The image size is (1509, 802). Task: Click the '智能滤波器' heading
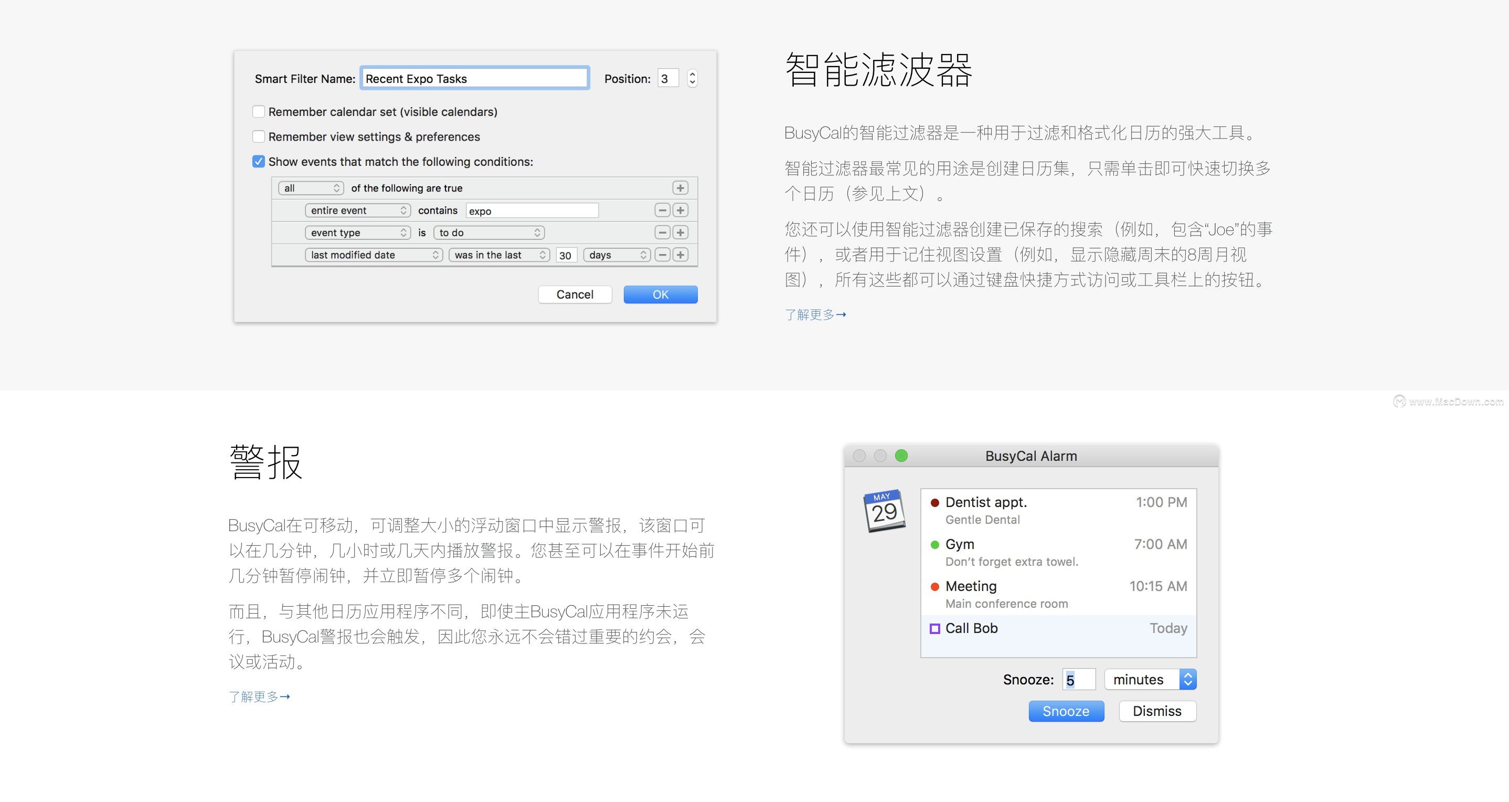click(x=879, y=70)
